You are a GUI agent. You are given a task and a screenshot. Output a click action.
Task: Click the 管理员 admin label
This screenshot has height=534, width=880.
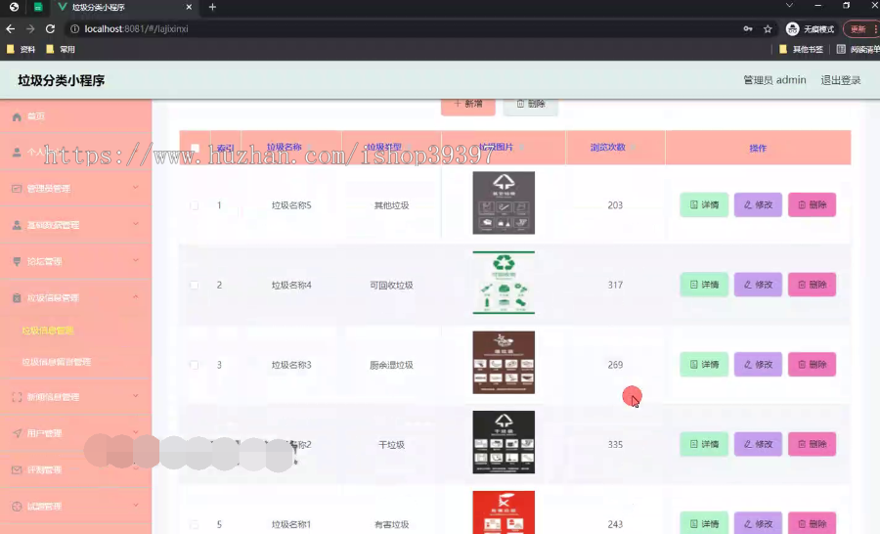[774, 80]
